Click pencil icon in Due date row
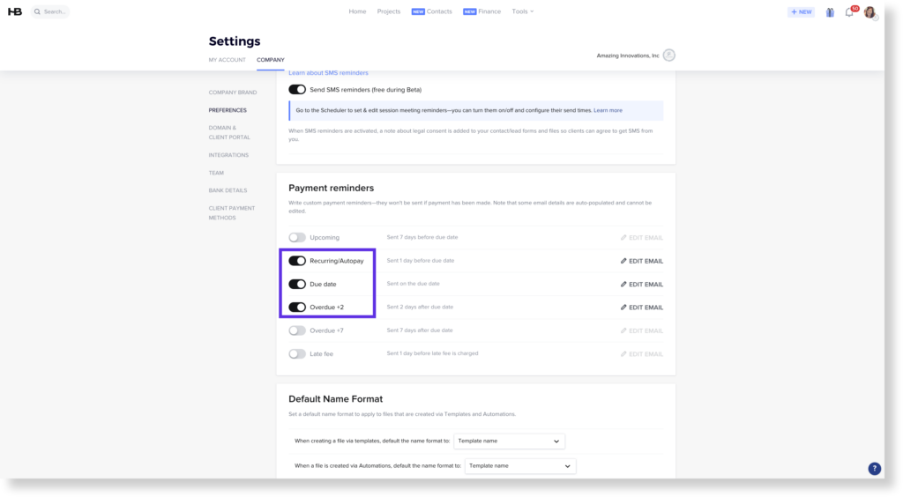 coord(623,284)
